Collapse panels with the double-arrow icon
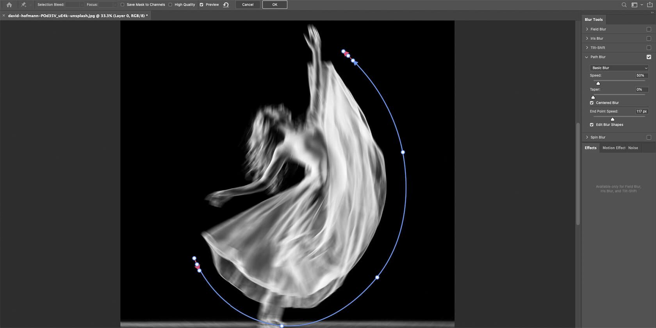This screenshot has height=328, width=656. pos(652,12)
